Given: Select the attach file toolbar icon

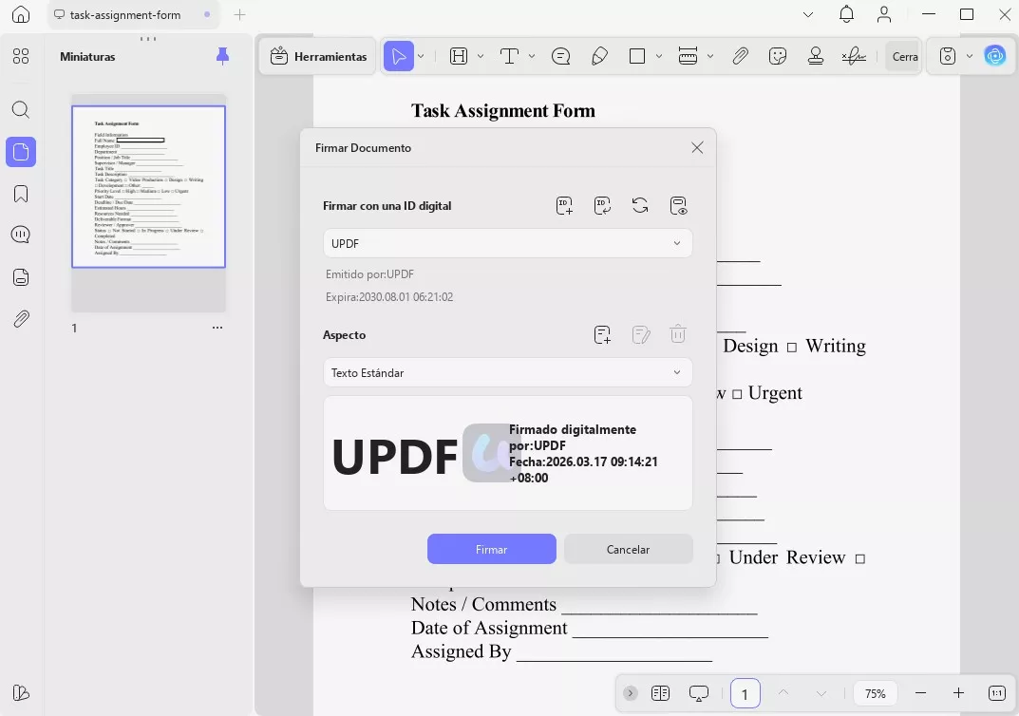Looking at the screenshot, I should [740, 57].
